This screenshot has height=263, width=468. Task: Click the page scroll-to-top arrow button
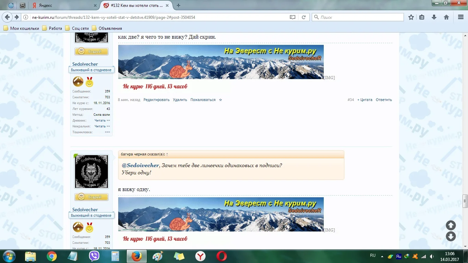click(x=451, y=225)
